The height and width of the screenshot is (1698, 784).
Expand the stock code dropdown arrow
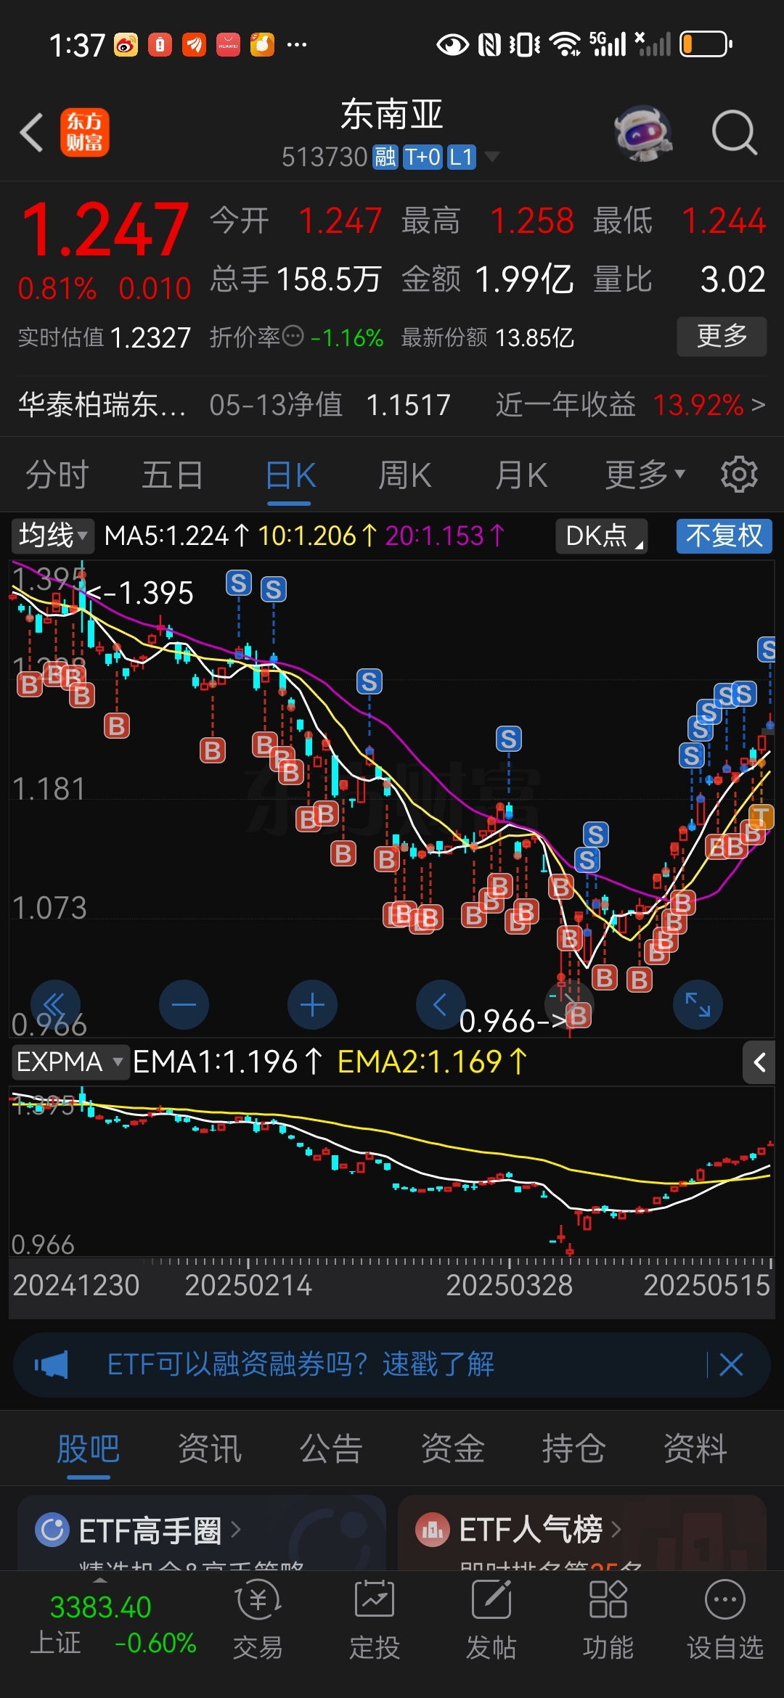(x=492, y=157)
